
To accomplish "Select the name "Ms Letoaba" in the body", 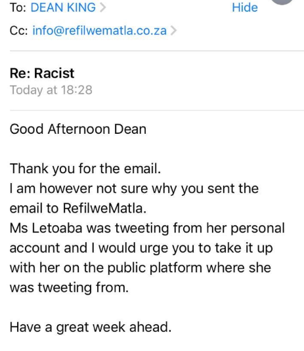I will pyautogui.click(x=46, y=228).
